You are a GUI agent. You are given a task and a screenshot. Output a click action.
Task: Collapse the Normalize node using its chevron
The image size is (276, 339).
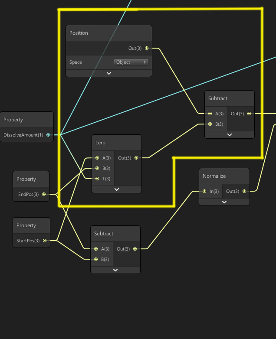pyautogui.click(x=224, y=202)
